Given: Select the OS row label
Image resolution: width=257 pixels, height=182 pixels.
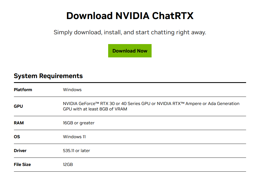Looking at the screenshot, I should click(x=17, y=137).
